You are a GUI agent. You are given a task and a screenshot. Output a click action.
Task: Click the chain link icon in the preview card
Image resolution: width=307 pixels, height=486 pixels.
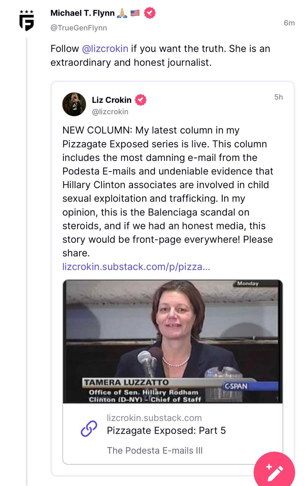point(89,429)
